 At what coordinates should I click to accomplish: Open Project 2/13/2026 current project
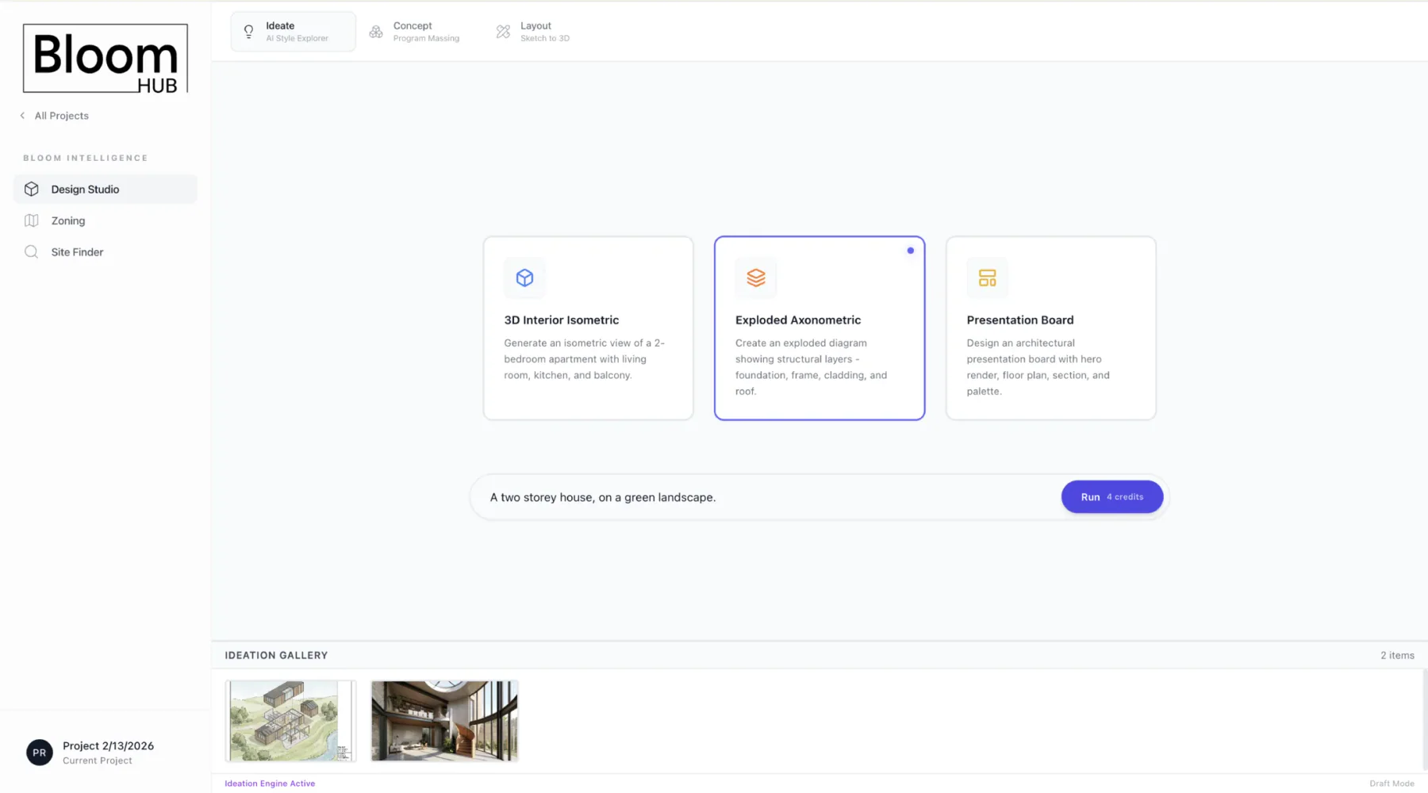click(x=106, y=753)
